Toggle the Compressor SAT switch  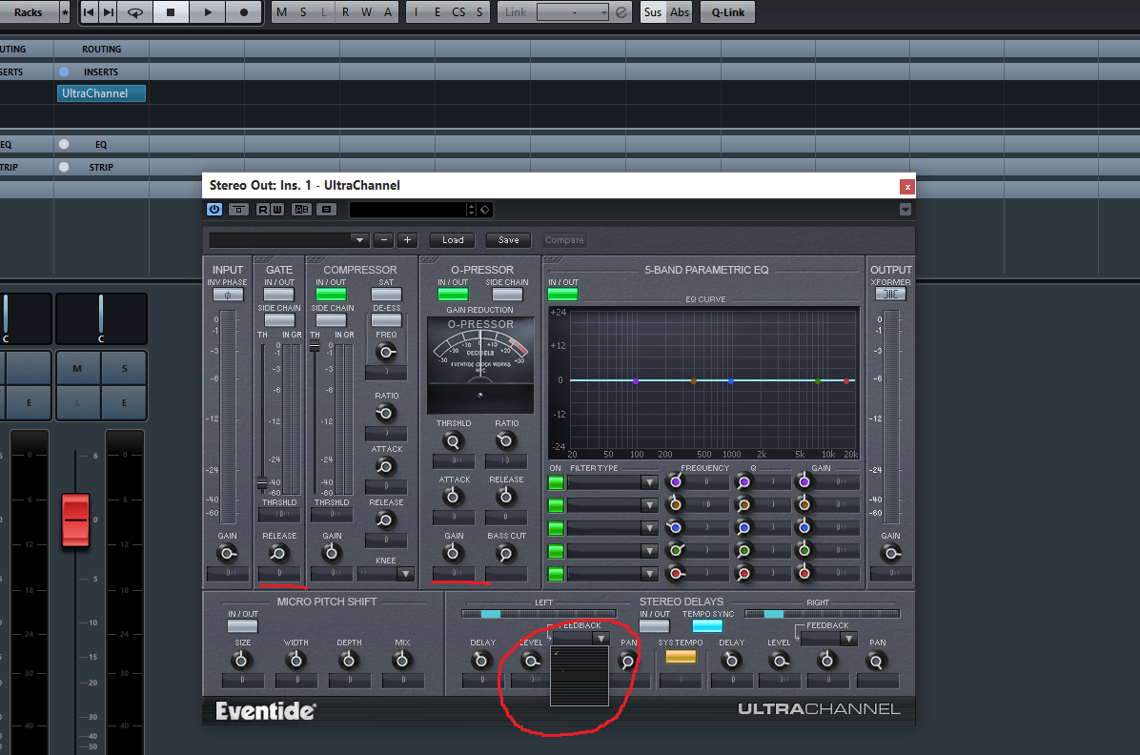click(386, 295)
